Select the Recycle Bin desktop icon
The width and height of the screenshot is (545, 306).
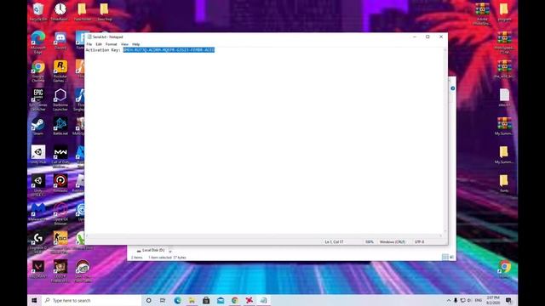[37, 12]
